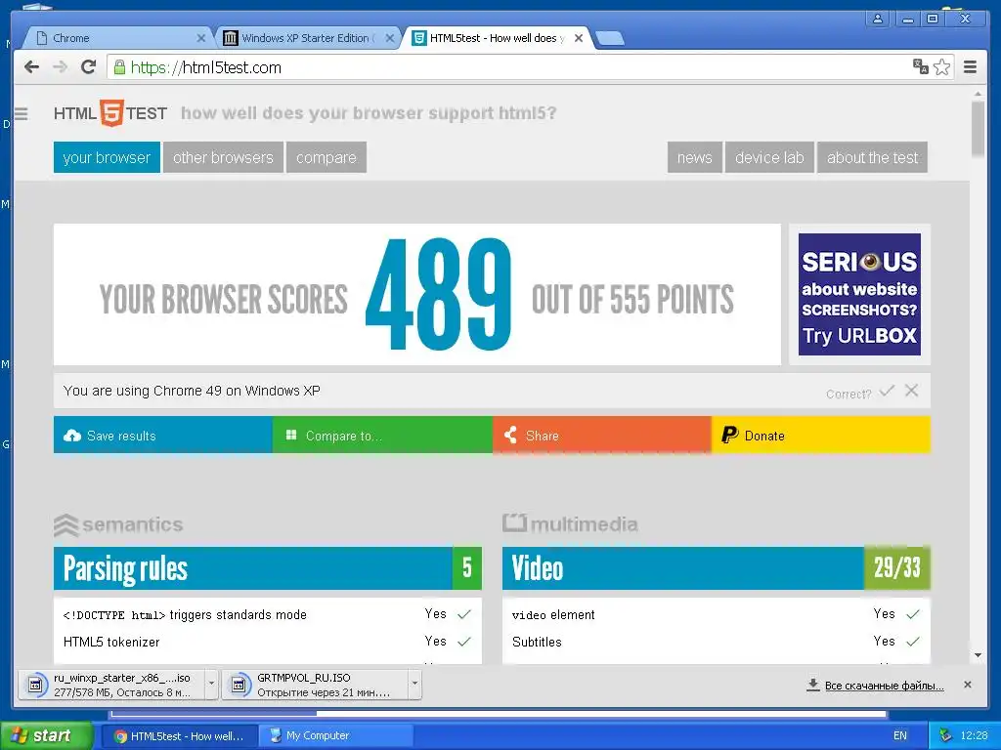The height and width of the screenshot is (750, 1001).
Task: Click the taskbar clock showing 12:28
Action: point(974,736)
